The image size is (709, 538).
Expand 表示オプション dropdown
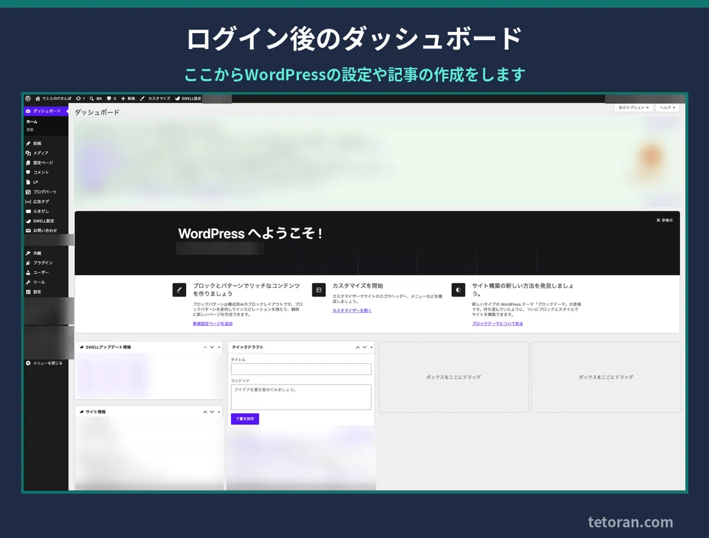pos(634,108)
